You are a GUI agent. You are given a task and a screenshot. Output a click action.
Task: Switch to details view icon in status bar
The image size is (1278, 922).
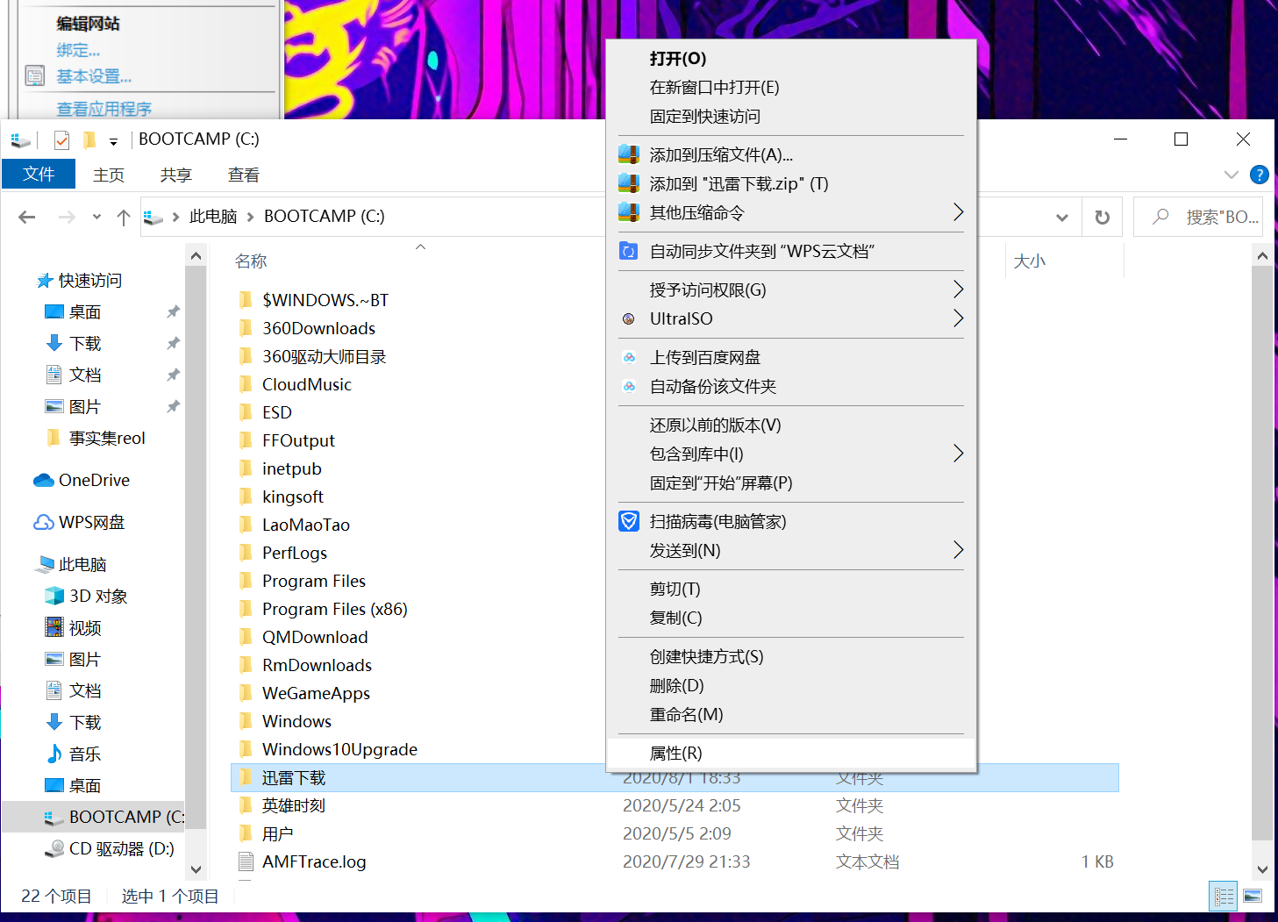(1224, 896)
